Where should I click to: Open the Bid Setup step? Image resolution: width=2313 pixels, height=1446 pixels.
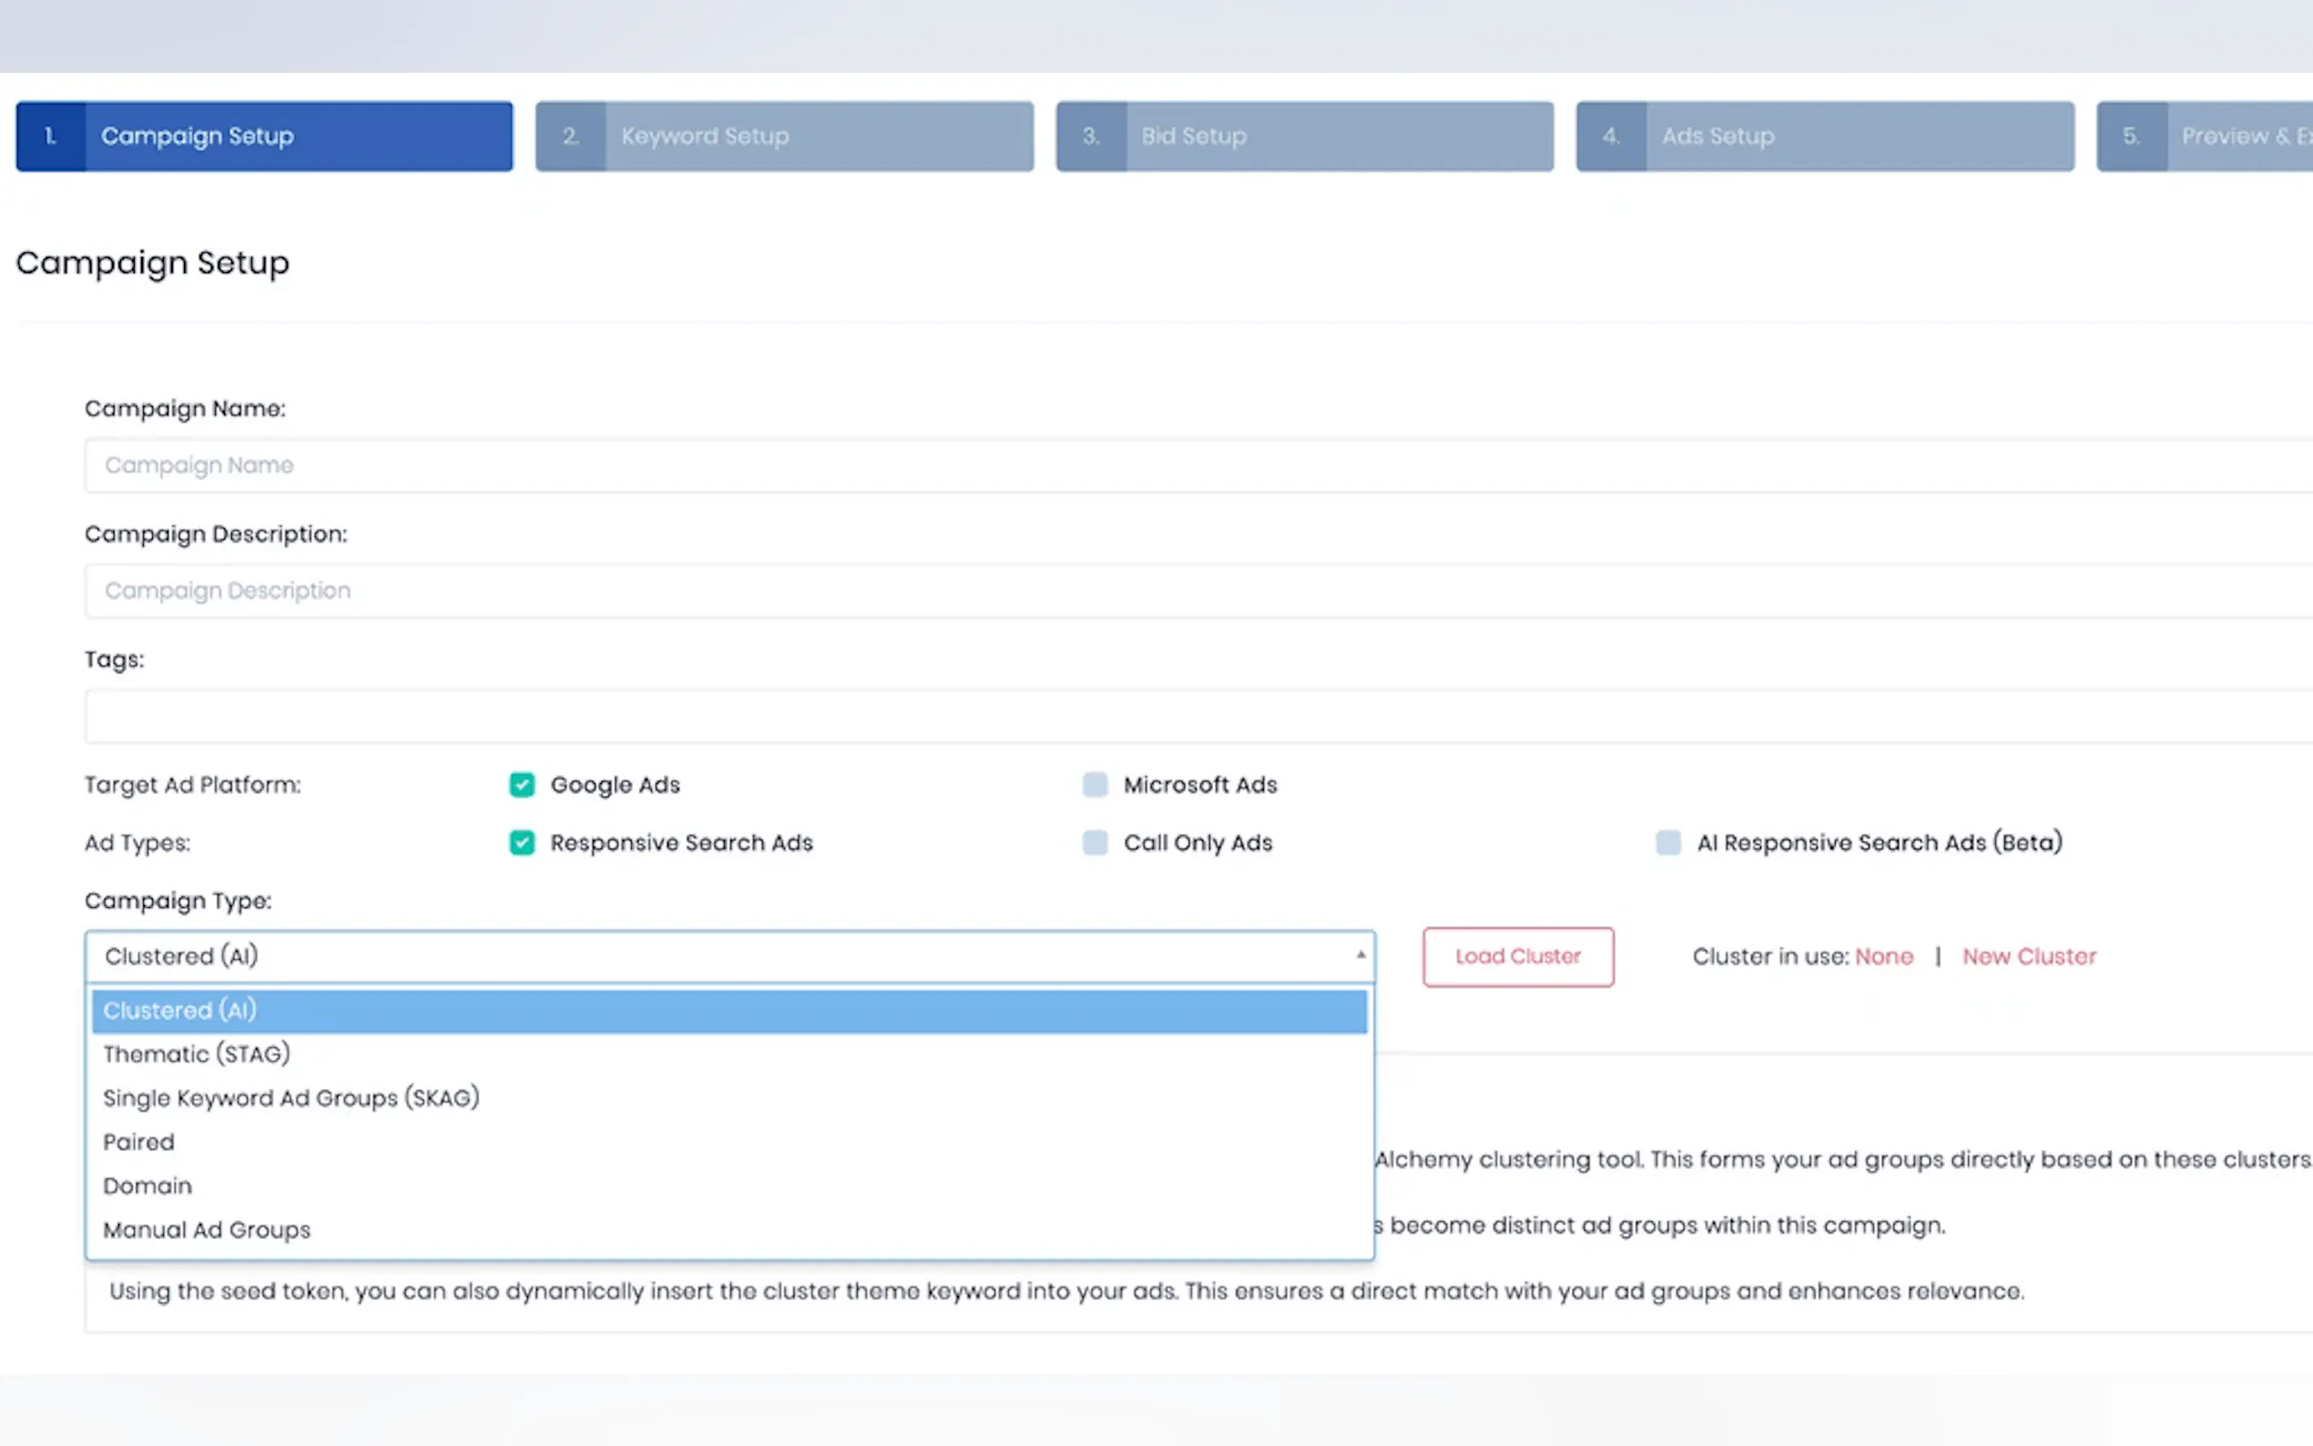coord(1304,137)
